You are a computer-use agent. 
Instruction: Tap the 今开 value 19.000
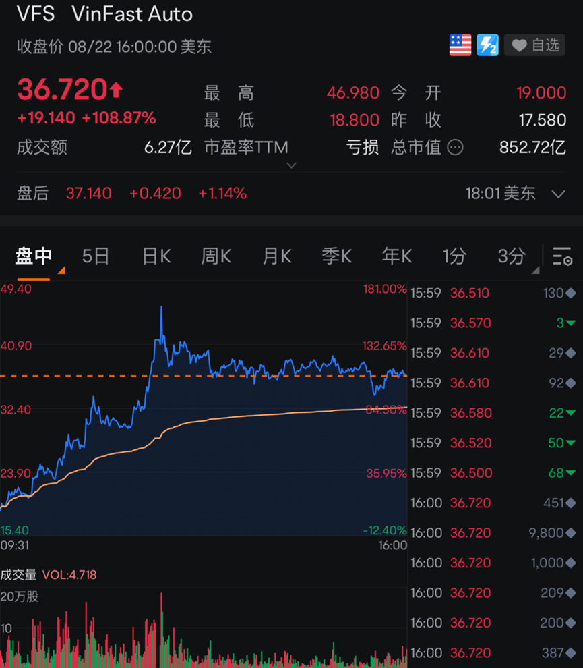[x=541, y=93]
